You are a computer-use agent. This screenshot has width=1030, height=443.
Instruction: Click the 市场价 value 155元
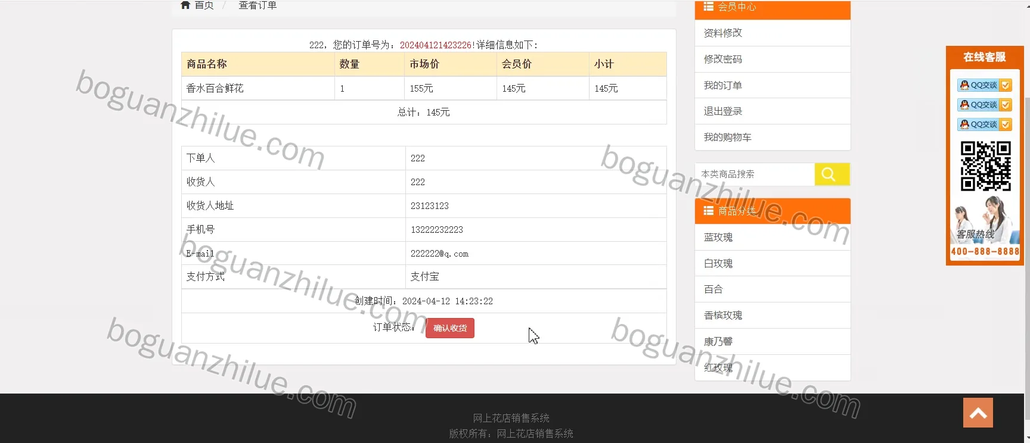pos(421,89)
